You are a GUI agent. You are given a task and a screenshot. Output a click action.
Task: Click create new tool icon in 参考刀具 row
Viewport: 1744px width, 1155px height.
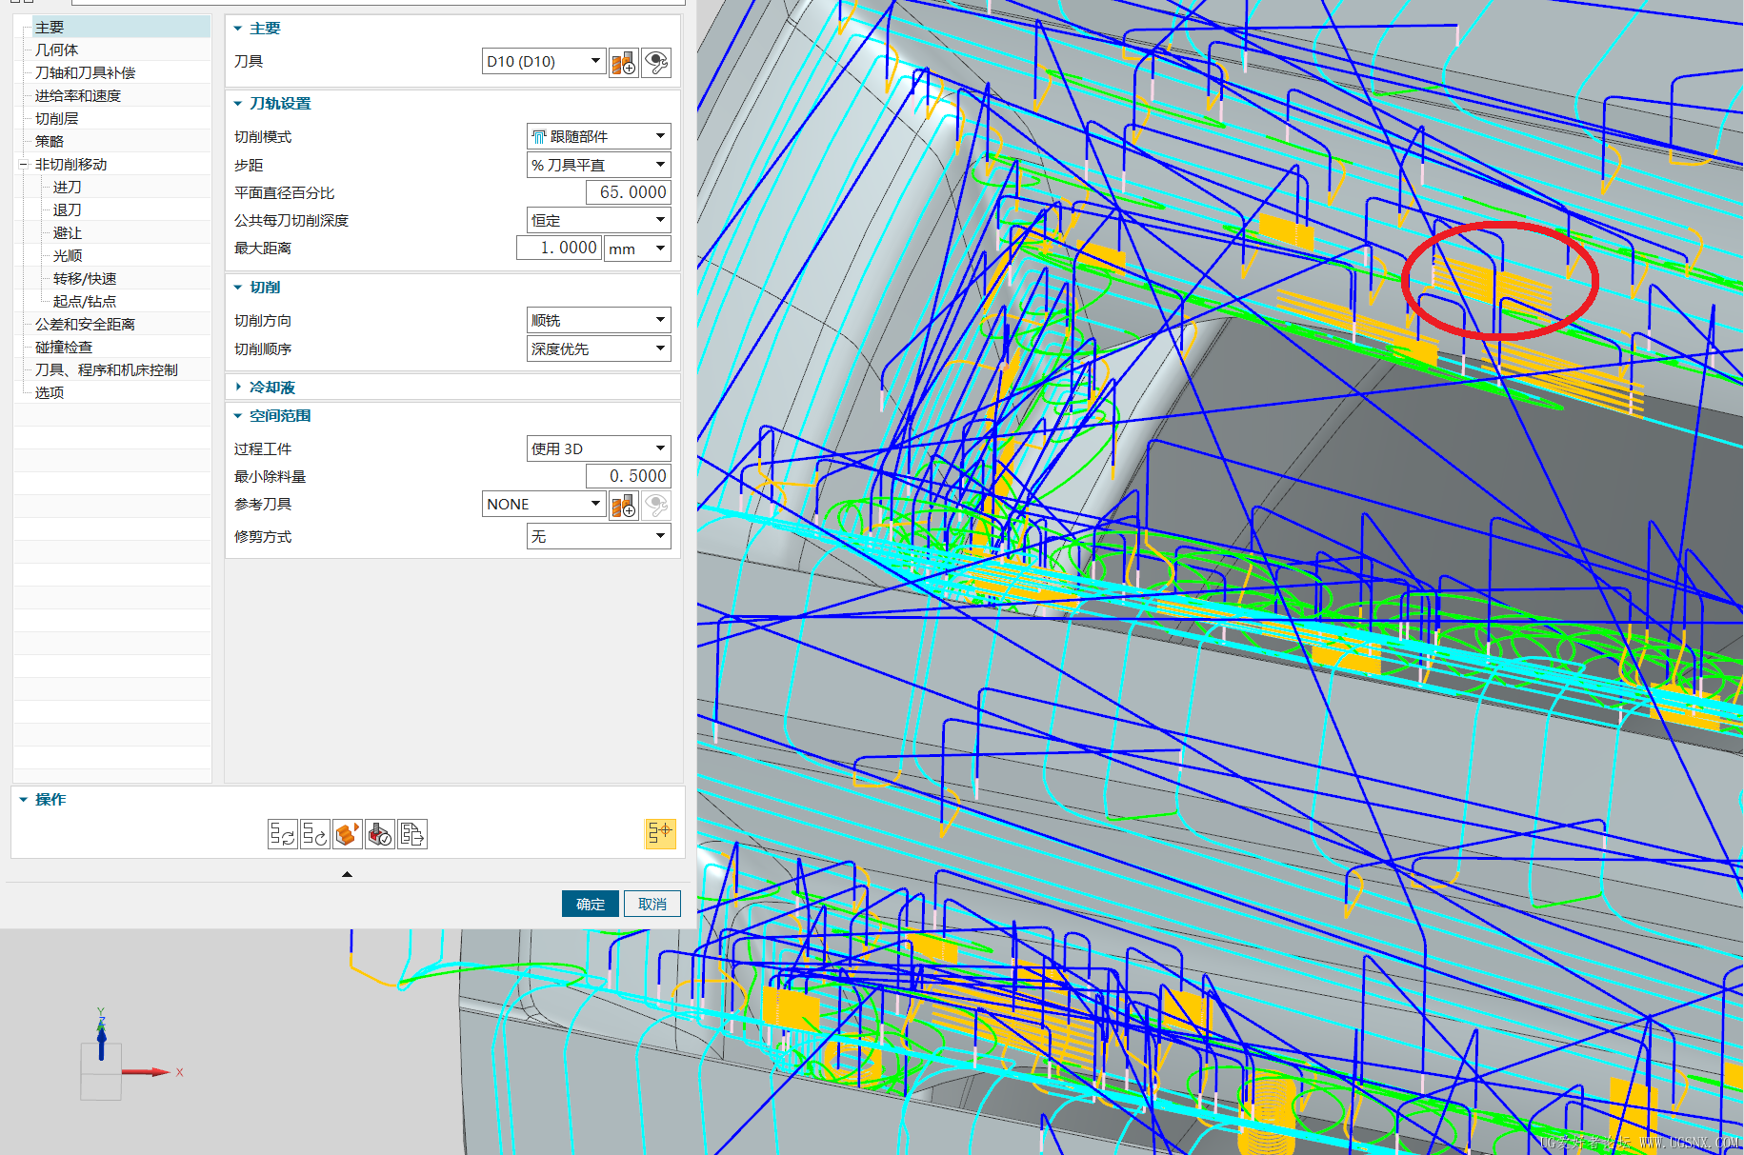pos(624,506)
